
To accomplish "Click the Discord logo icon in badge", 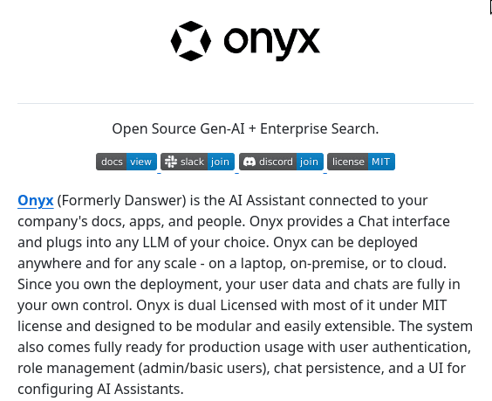I will pyautogui.click(x=249, y=162).
